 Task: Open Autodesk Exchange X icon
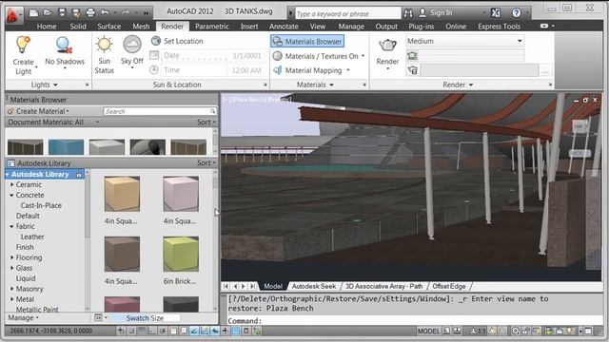[496, 13]
